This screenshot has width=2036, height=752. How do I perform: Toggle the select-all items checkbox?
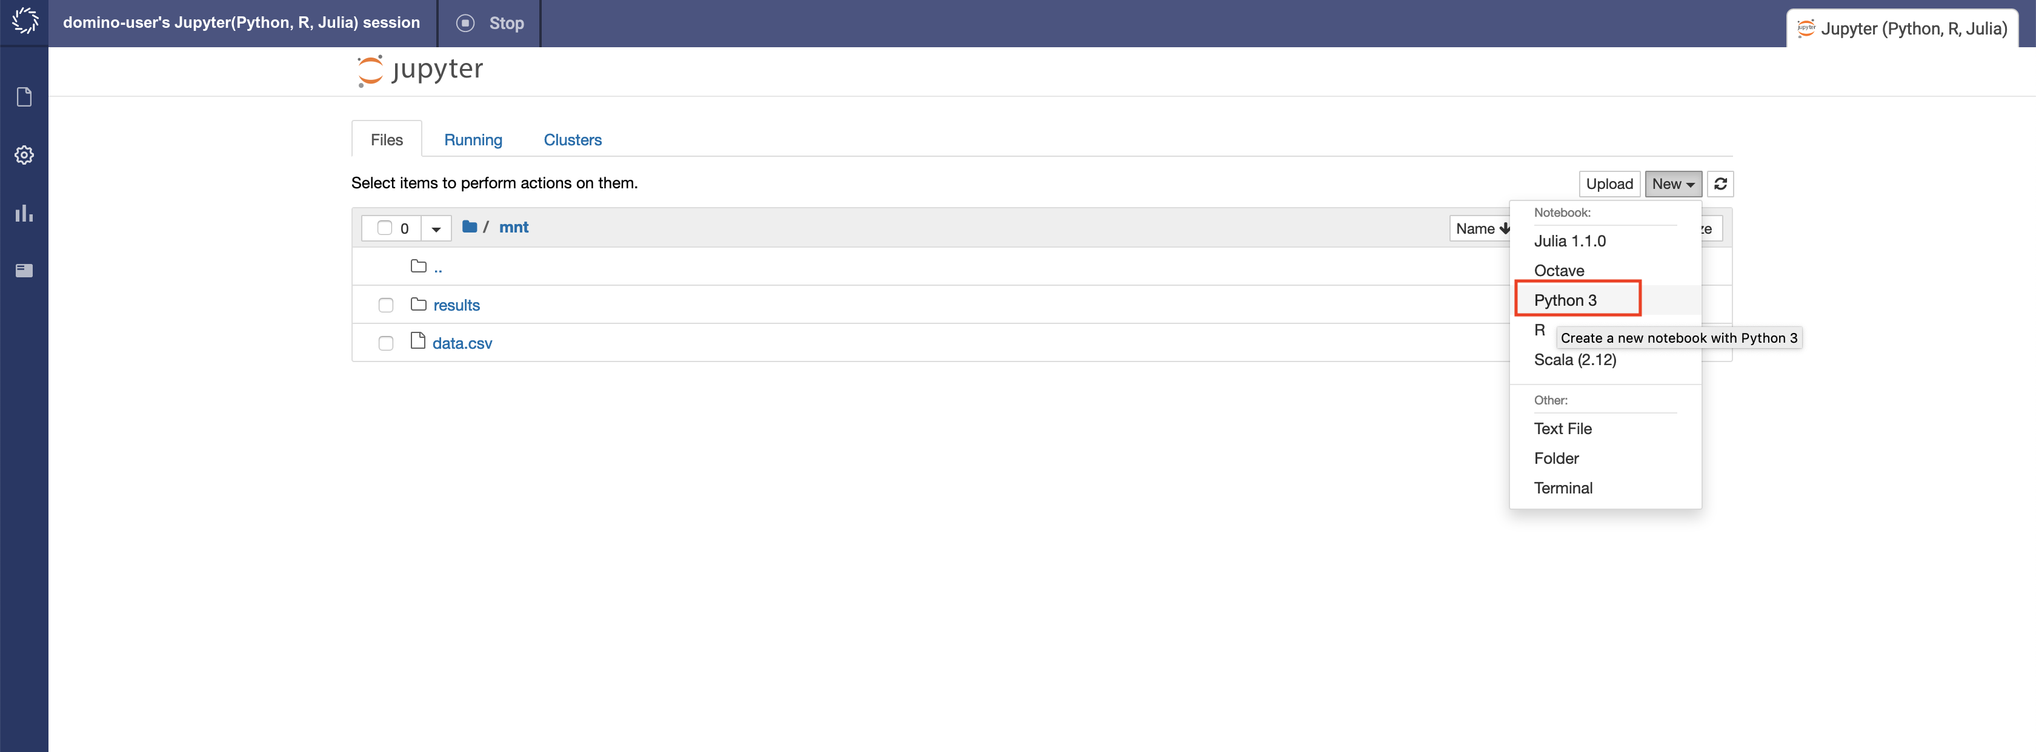(384, 227)
